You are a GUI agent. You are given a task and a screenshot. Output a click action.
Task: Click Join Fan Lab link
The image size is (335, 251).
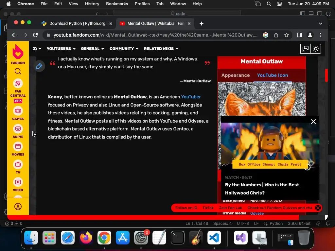pos(231,208)
